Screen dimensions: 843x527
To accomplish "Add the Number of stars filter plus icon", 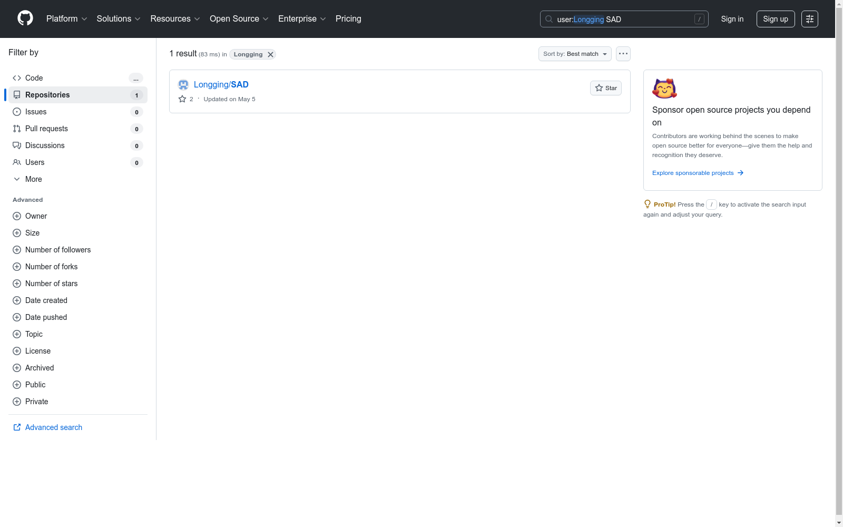I will point(17,284).
